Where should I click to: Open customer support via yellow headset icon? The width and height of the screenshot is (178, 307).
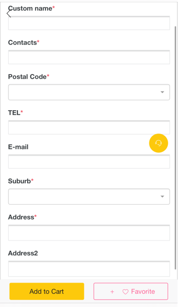tap(158, 143)
